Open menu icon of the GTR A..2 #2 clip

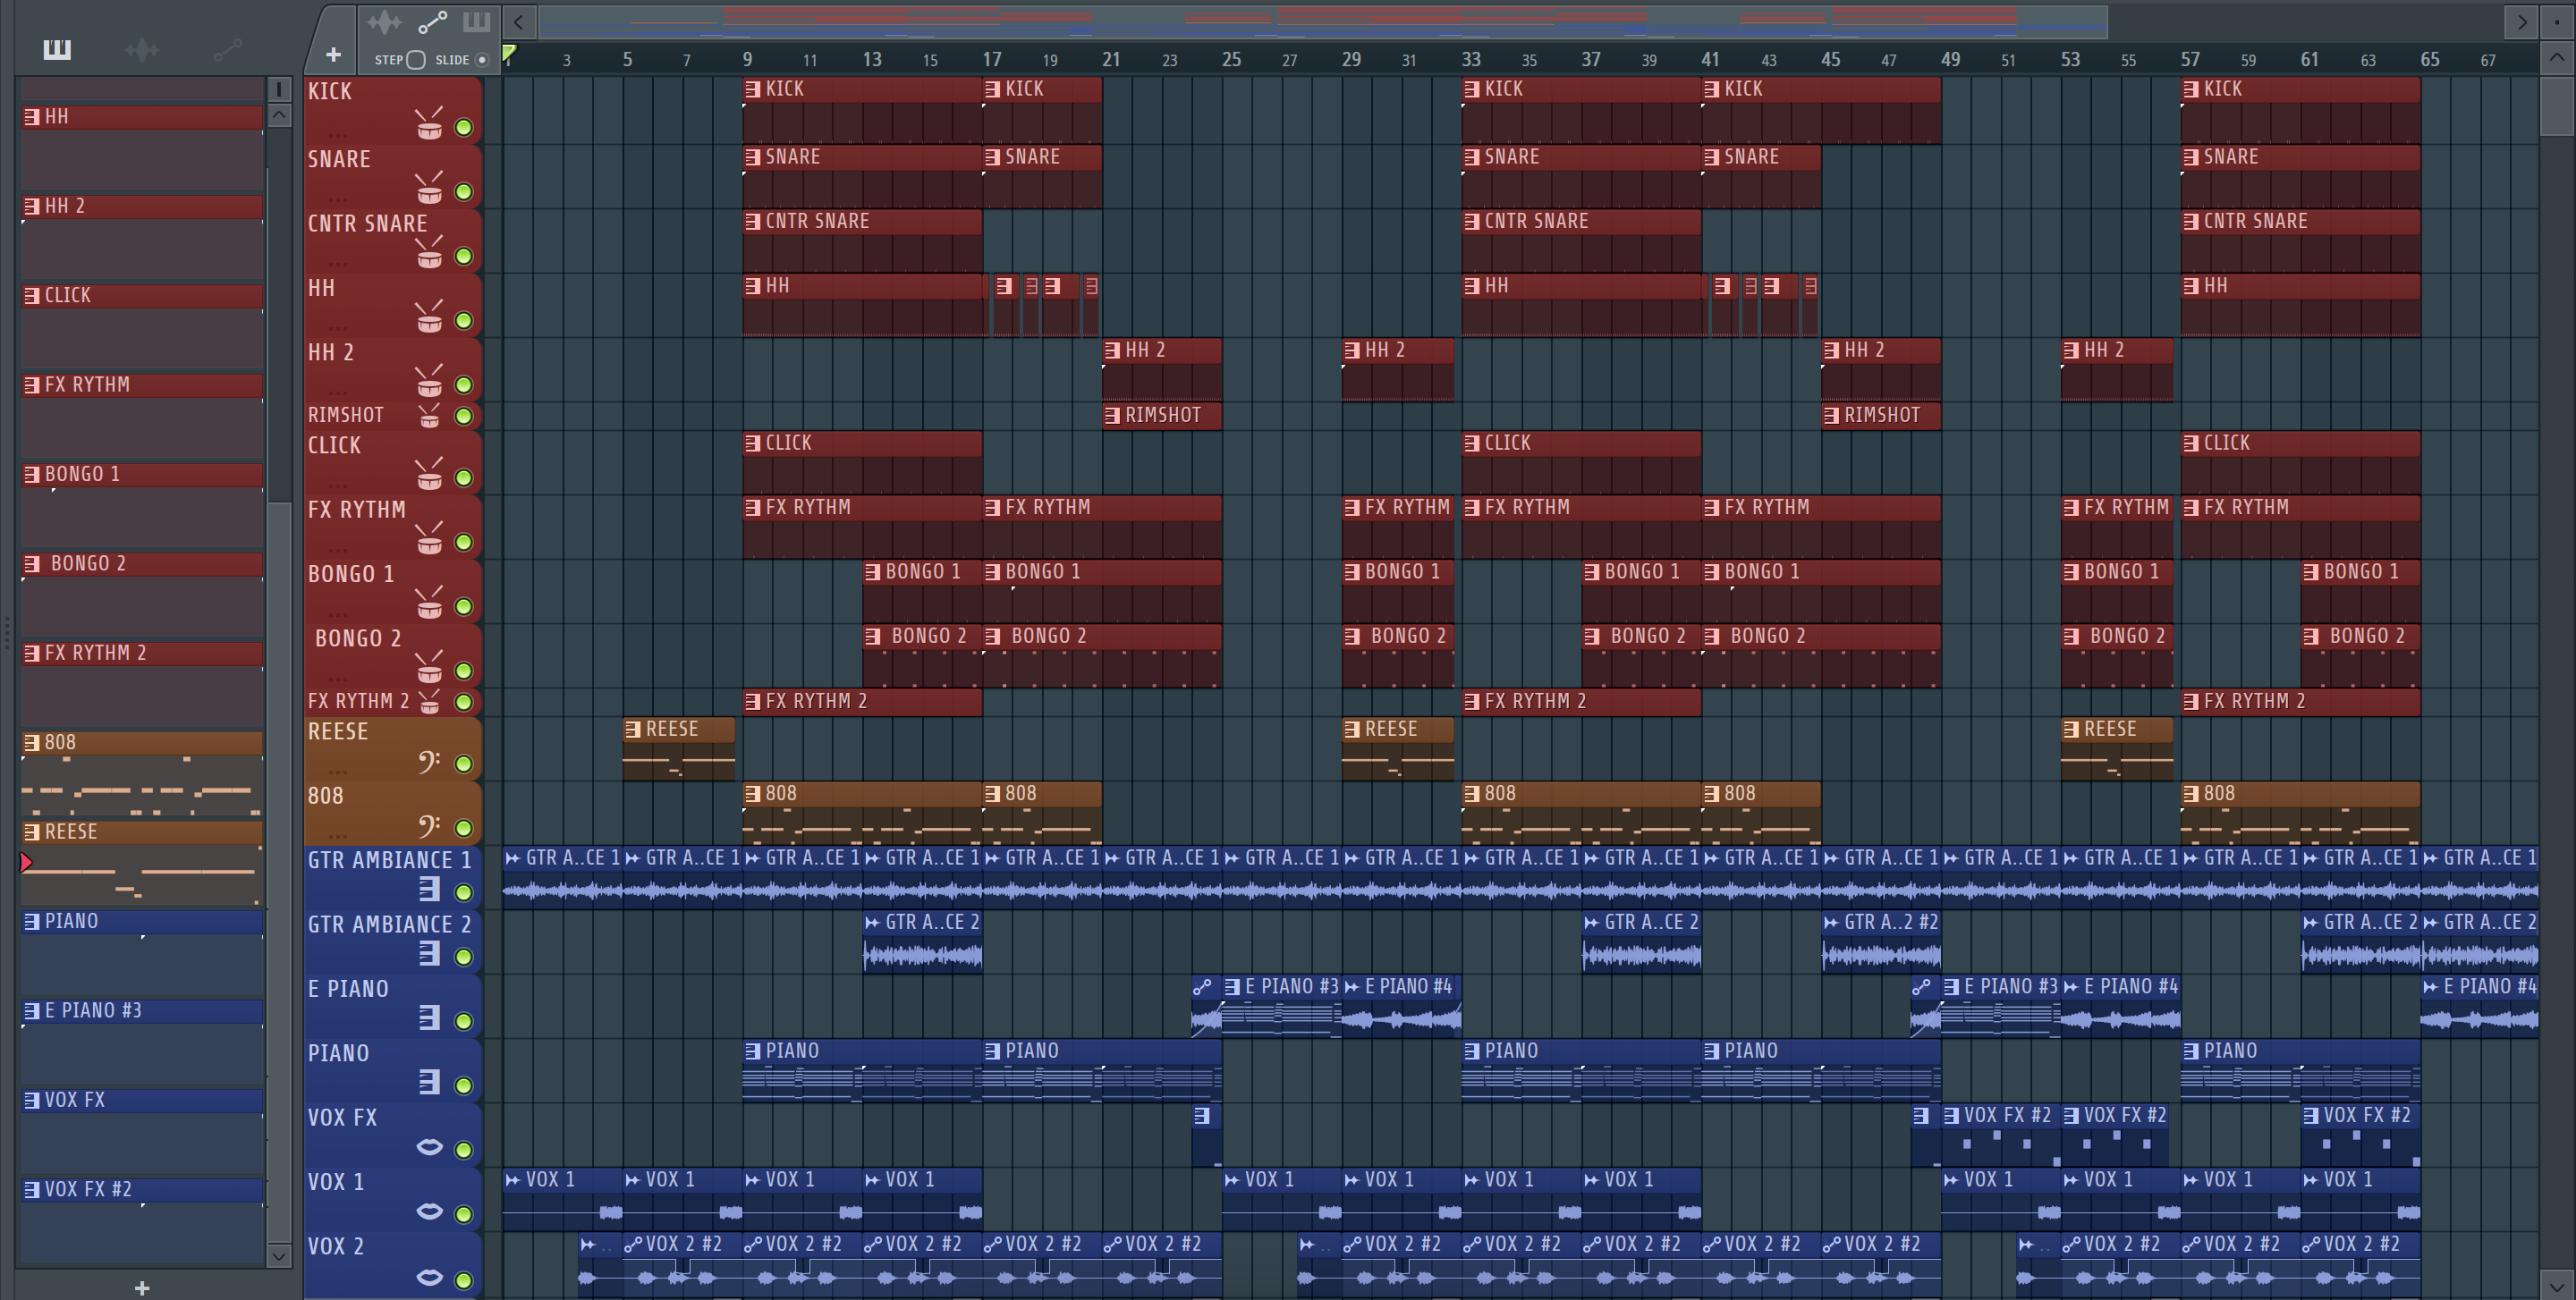pos(1831,923)
